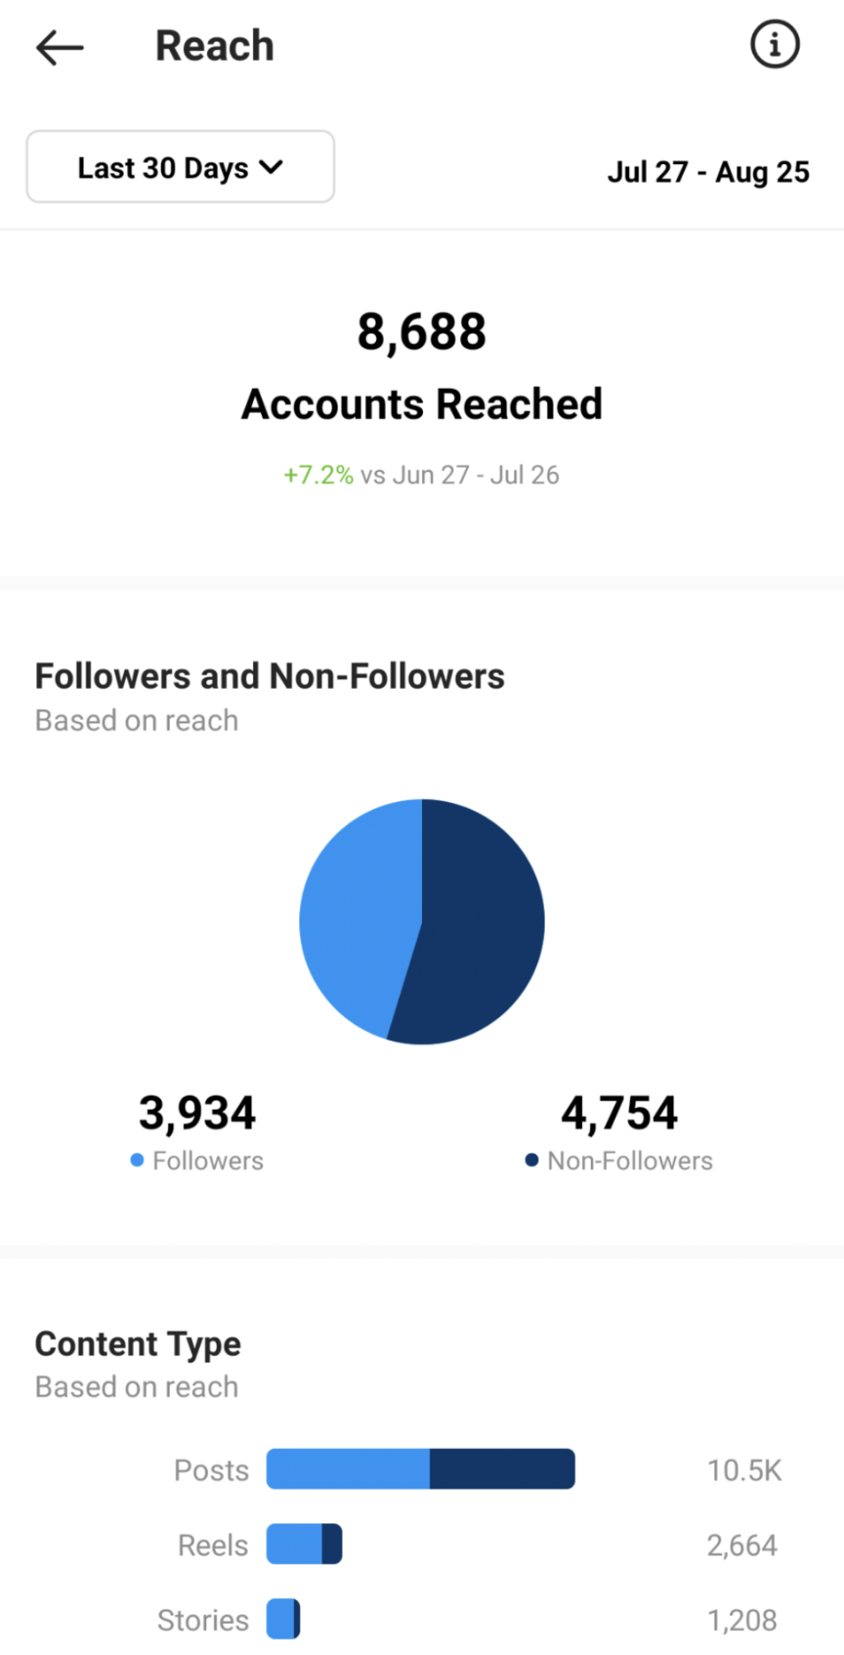
Task: Tap the back arrow icon
Action: [59, 47]
